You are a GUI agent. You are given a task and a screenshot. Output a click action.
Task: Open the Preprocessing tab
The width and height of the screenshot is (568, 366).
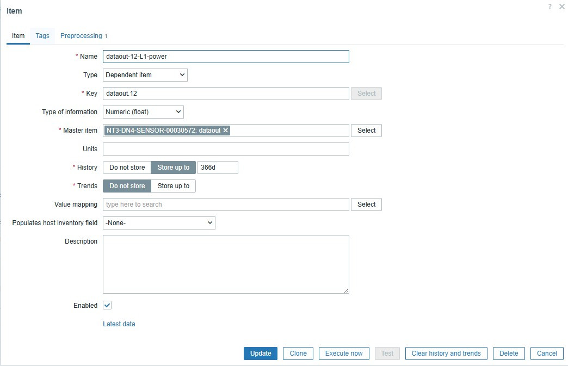click(81, 36)
